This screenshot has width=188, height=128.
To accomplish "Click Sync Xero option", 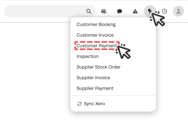I will pyautogui.click(x=91, y=104).
